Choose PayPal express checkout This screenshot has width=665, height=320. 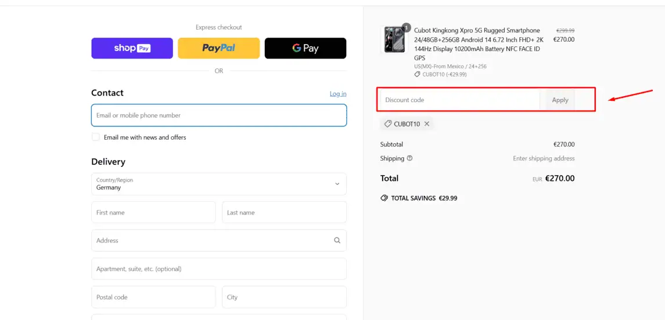point(218,48)
